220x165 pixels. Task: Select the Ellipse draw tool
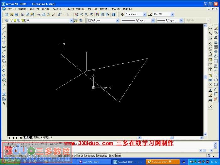point(4,71)
